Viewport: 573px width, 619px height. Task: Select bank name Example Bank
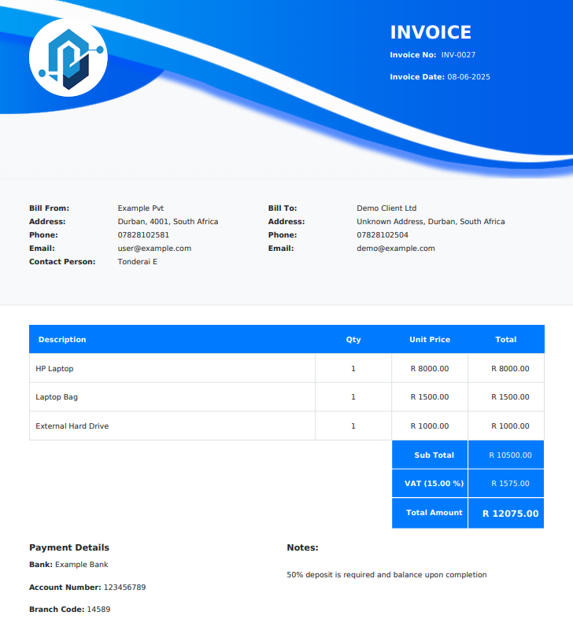pos(81,565)
